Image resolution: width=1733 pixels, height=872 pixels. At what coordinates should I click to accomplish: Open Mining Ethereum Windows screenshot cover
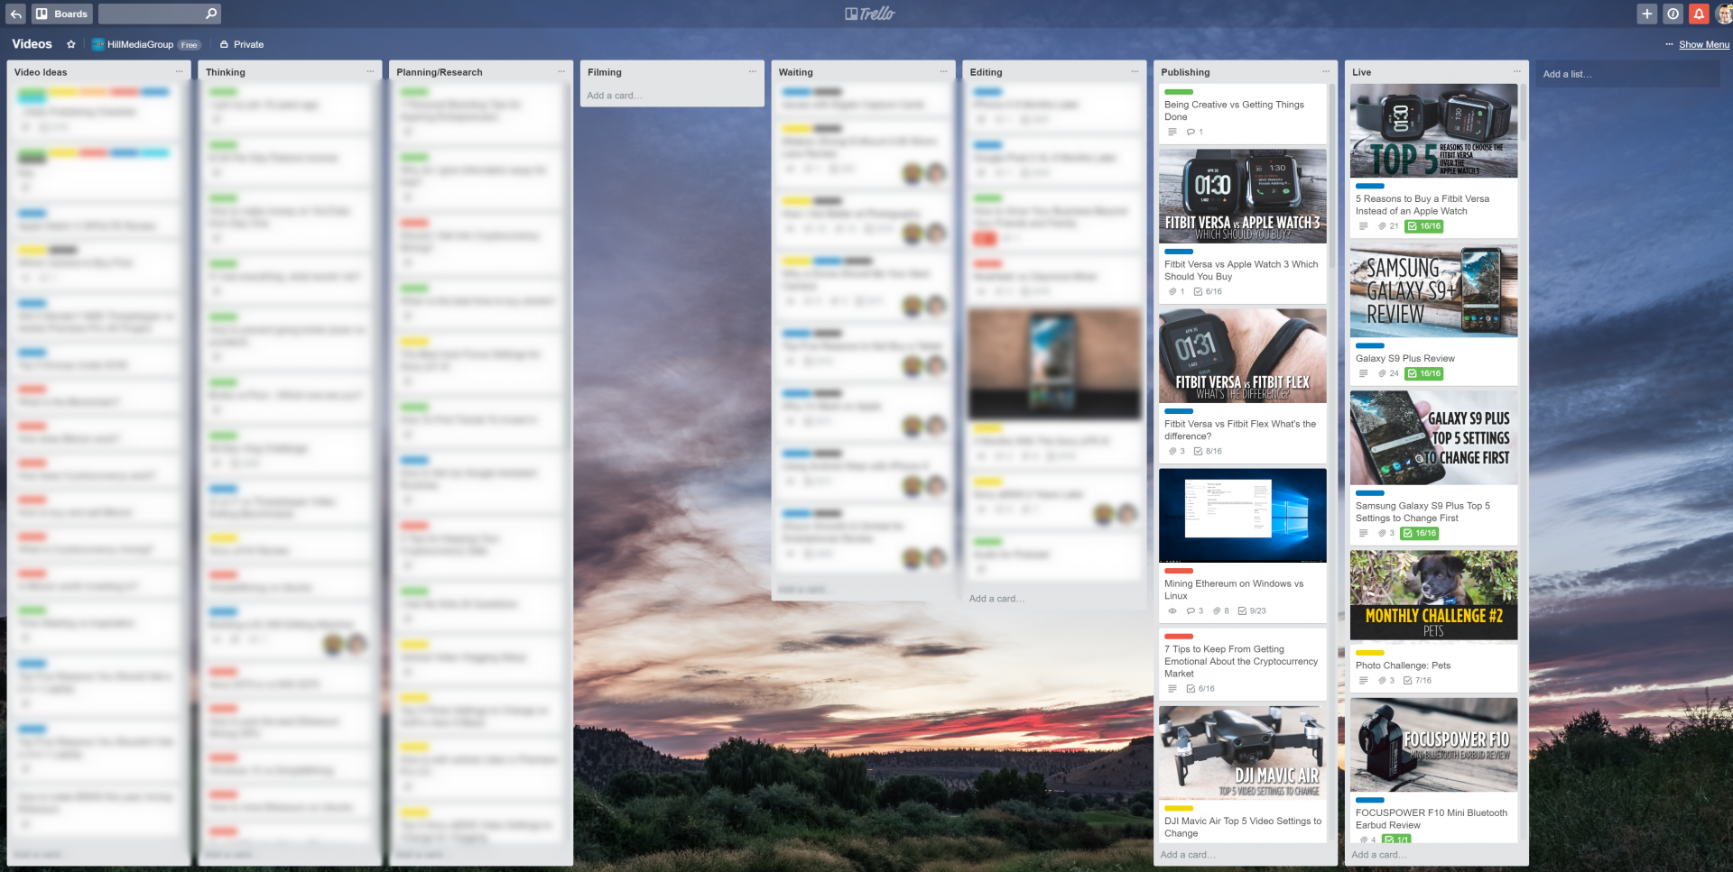tap(1243, 515)
